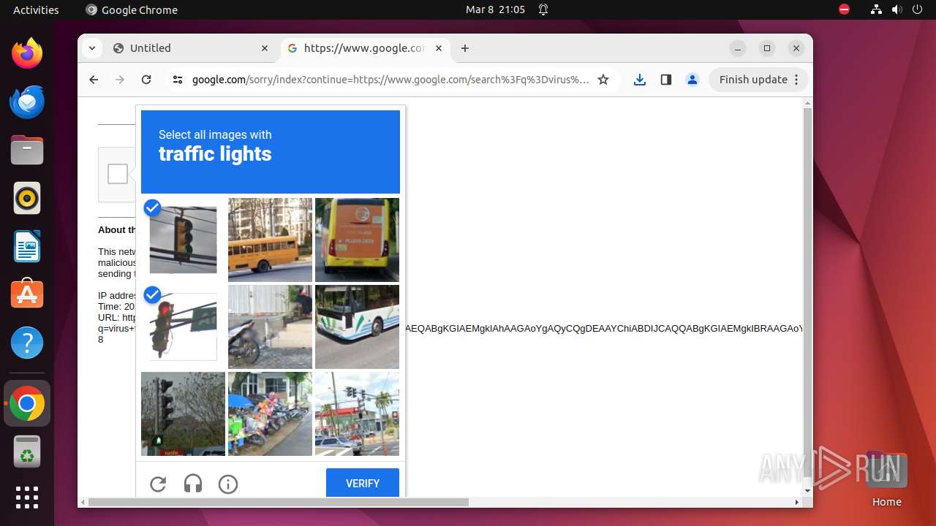
Task: Open the power icon in system tray
Action: click(917, 10)
